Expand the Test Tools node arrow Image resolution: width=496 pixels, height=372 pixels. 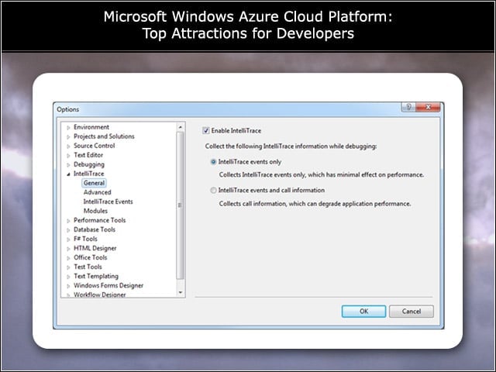[x=68, y=267]
